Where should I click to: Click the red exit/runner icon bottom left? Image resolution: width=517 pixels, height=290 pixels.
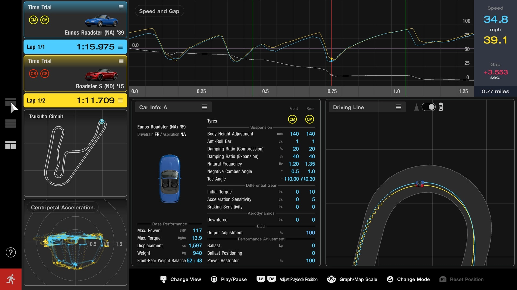coord(11,279)
